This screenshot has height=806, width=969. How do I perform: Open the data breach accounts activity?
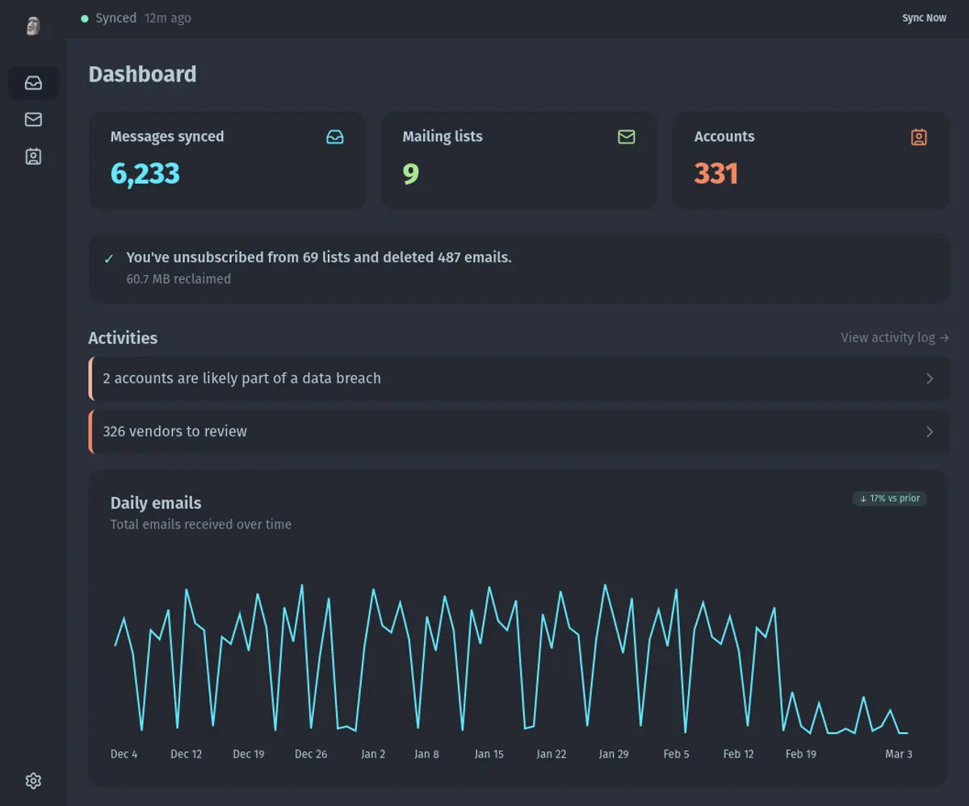(519, 378)
